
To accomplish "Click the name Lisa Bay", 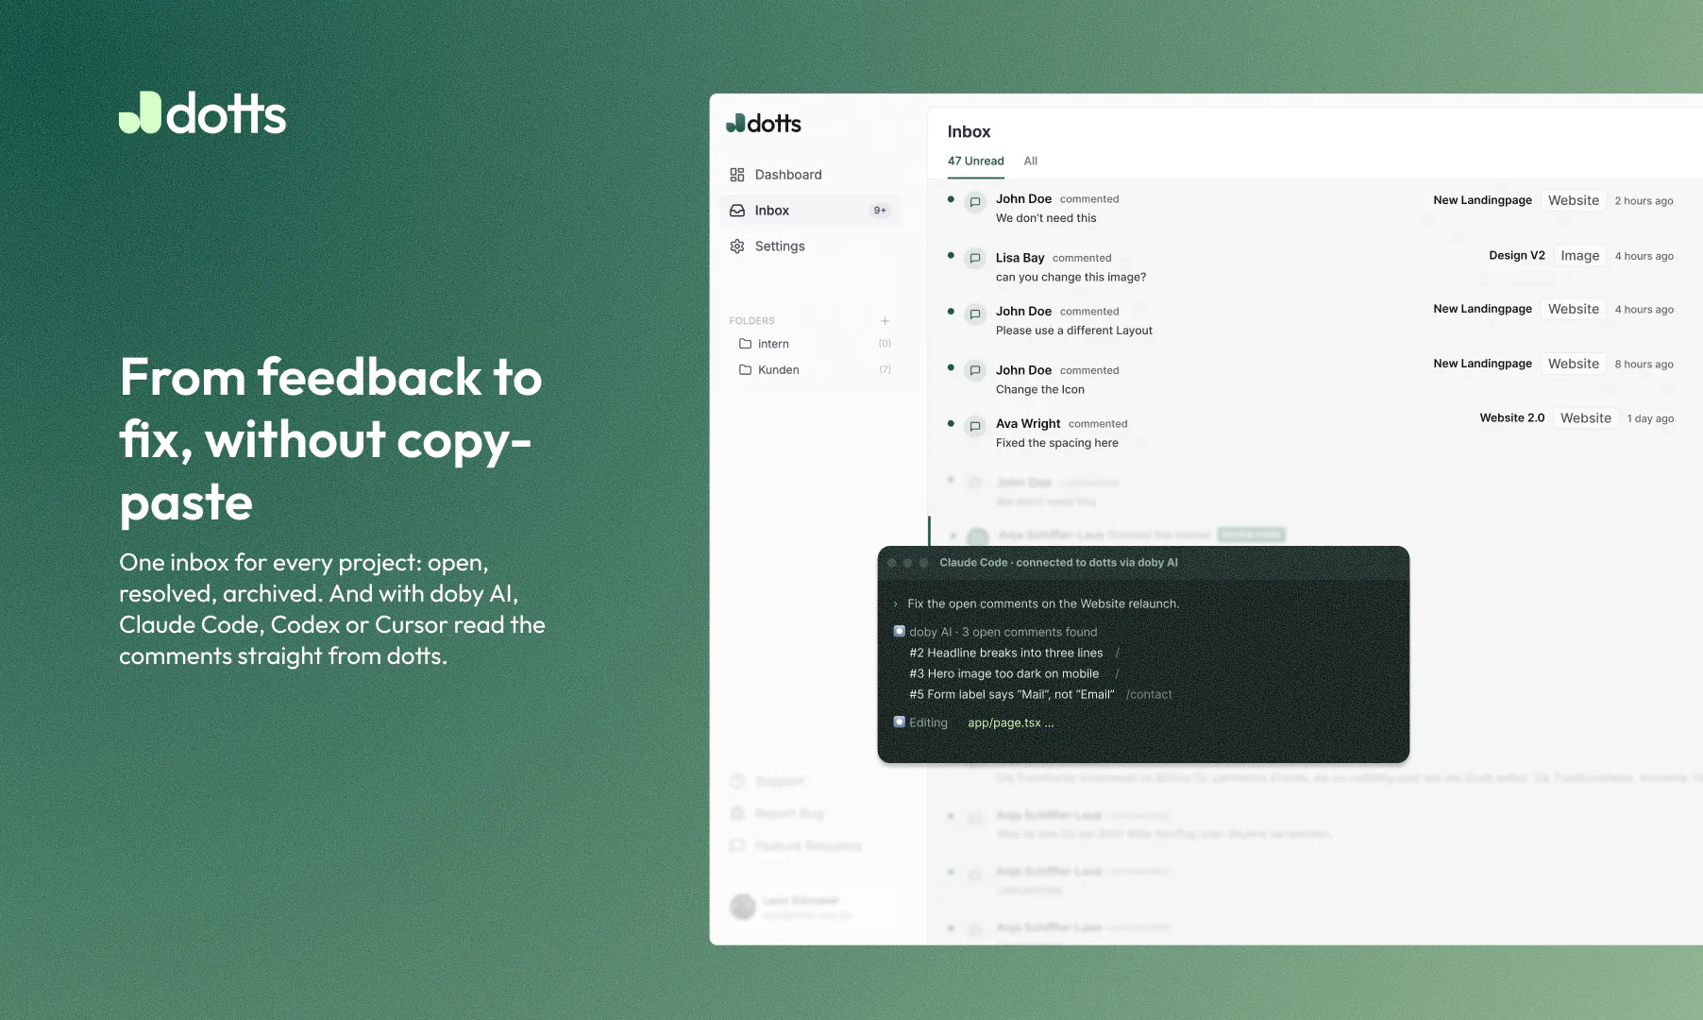I will (1020, 258).
